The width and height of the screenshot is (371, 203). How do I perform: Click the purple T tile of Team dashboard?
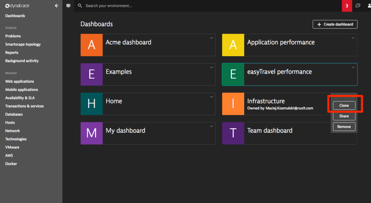coord(233,133)
